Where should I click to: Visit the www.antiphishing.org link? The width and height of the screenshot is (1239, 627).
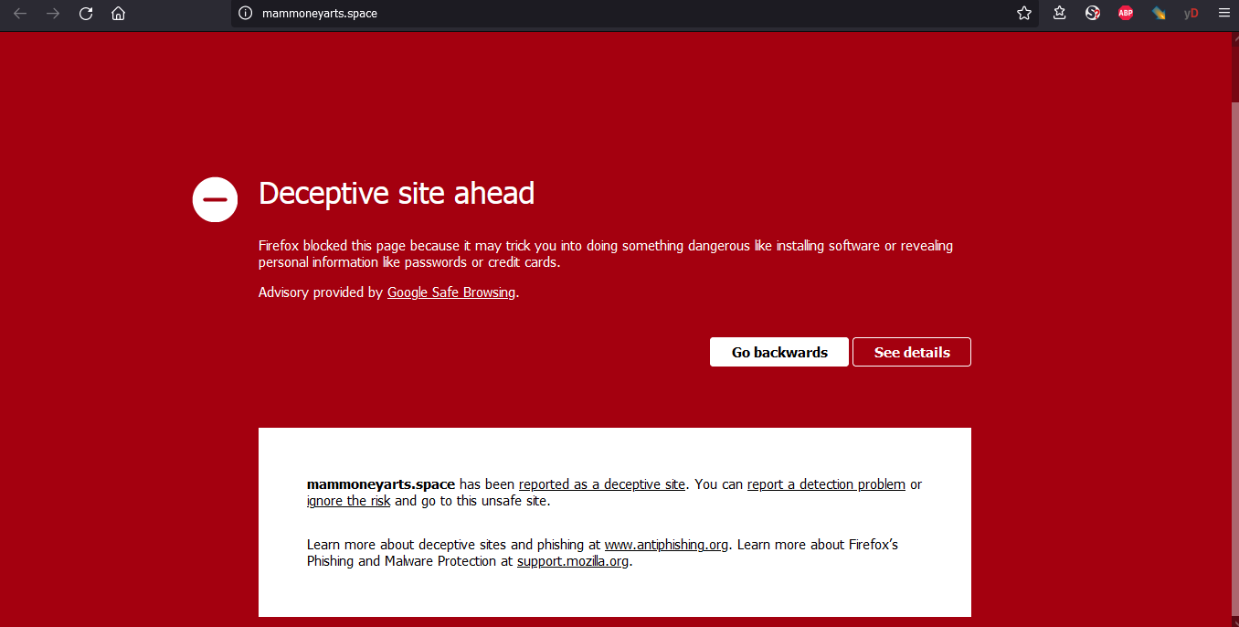click(666, 545)
